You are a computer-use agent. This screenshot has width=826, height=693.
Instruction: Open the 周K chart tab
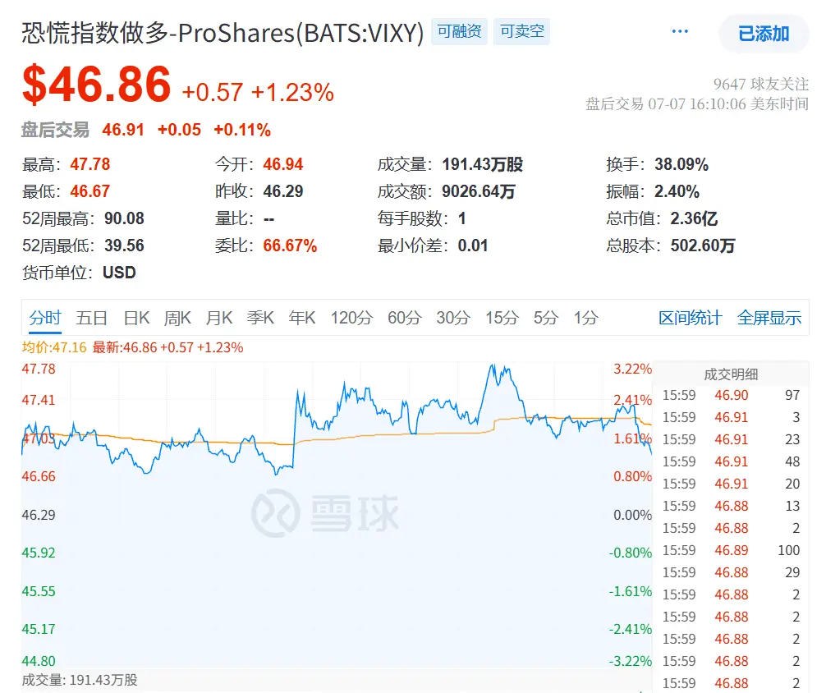[177, 318]
